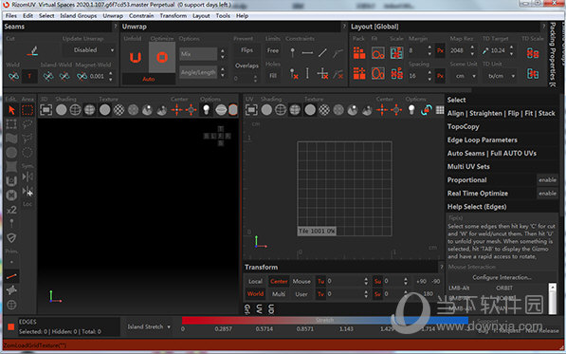
Task: Click the Stretch color gradient bar
Action: tap(325, 320)
